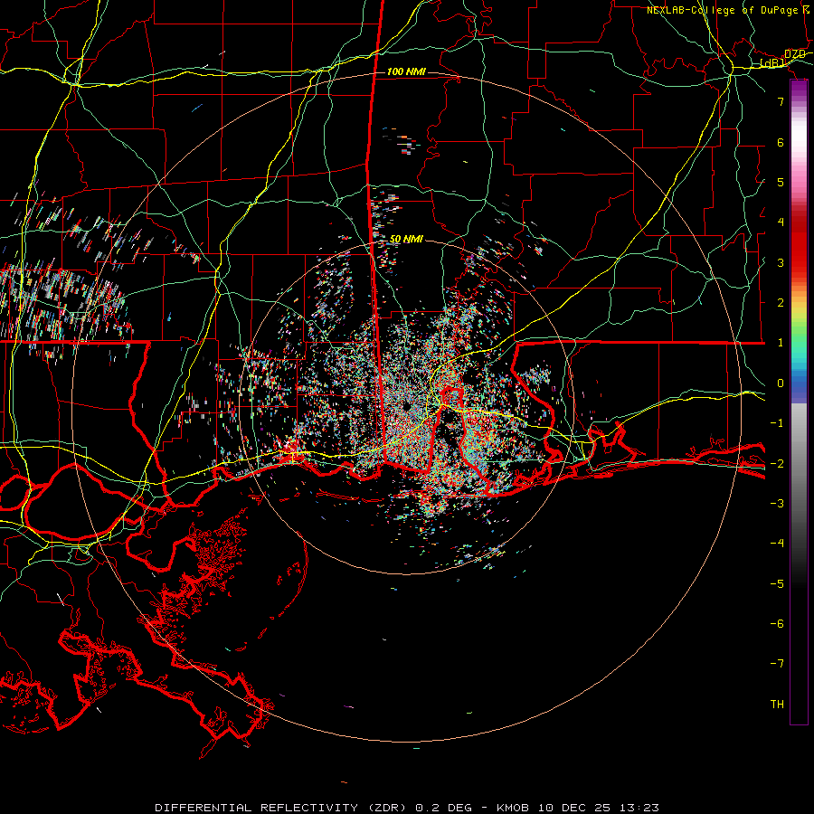814x814 pixels.
Task: Click the 6 dB value on the scale
Action: coord(781,142)
